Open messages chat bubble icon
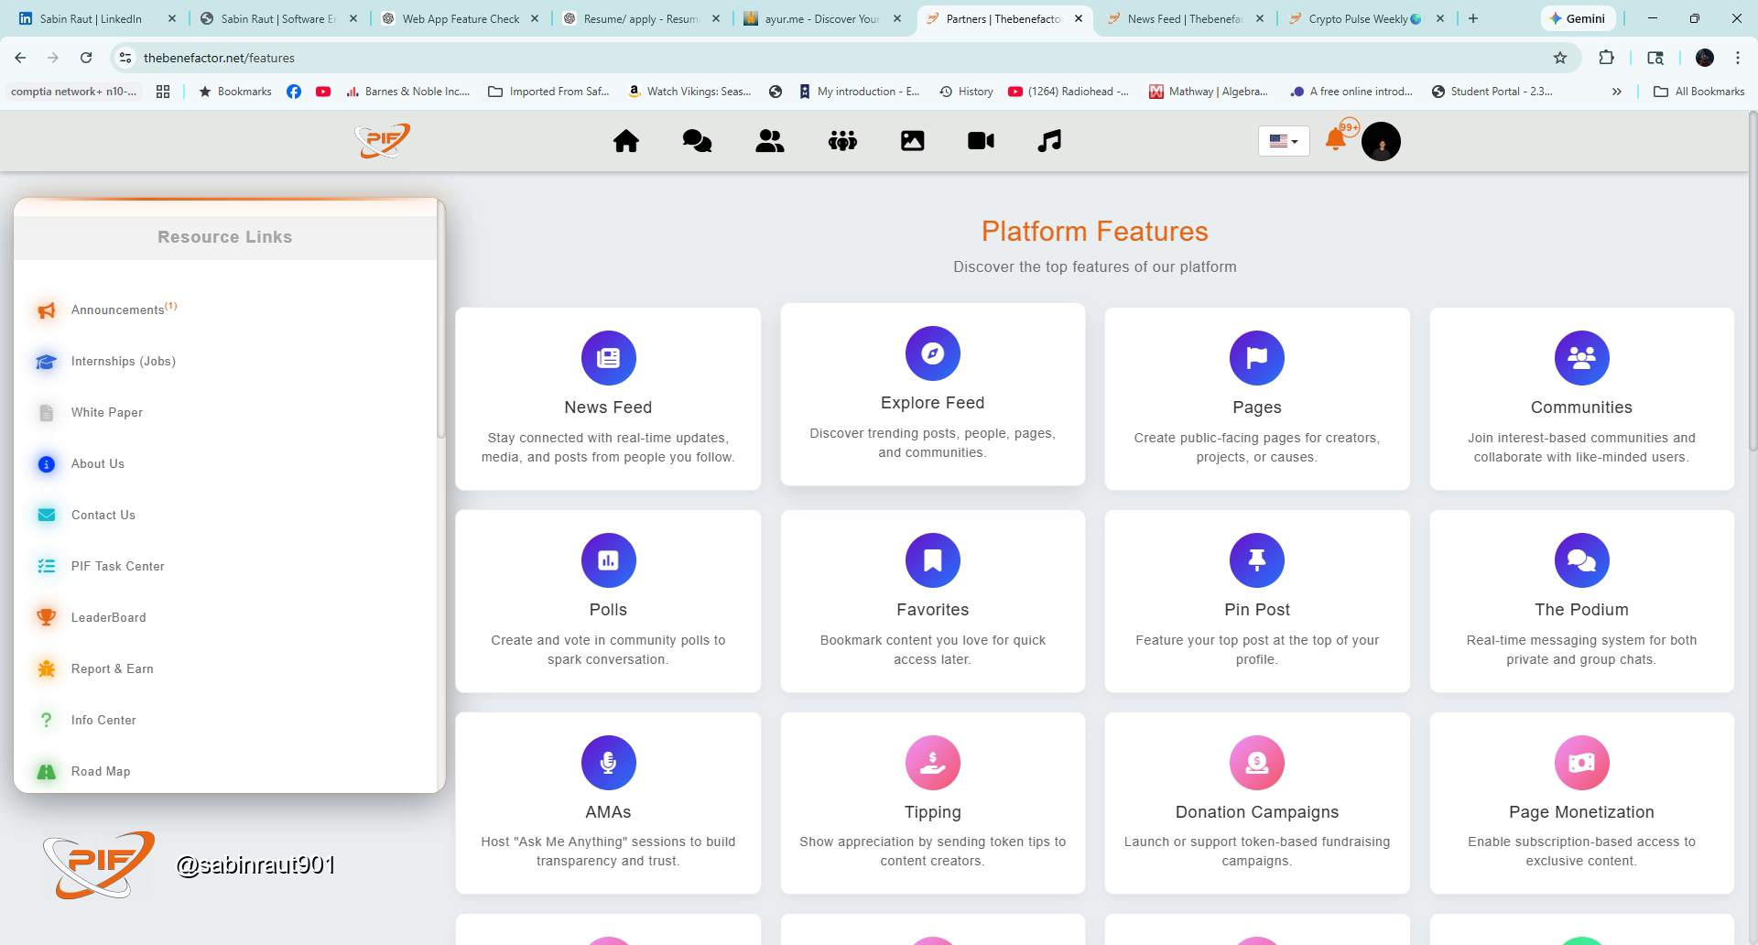 coord(697,141)
